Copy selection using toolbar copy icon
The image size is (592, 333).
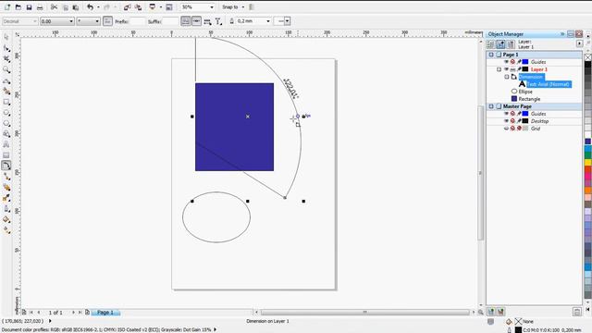coord(65,7)
